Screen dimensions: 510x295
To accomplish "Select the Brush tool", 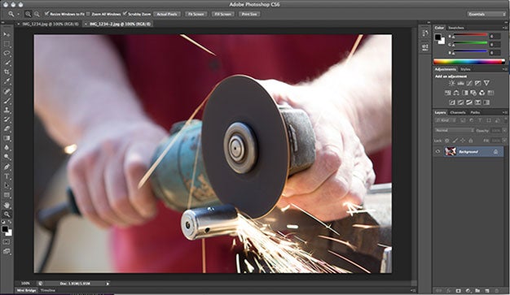I will click(x=7, y=101).
